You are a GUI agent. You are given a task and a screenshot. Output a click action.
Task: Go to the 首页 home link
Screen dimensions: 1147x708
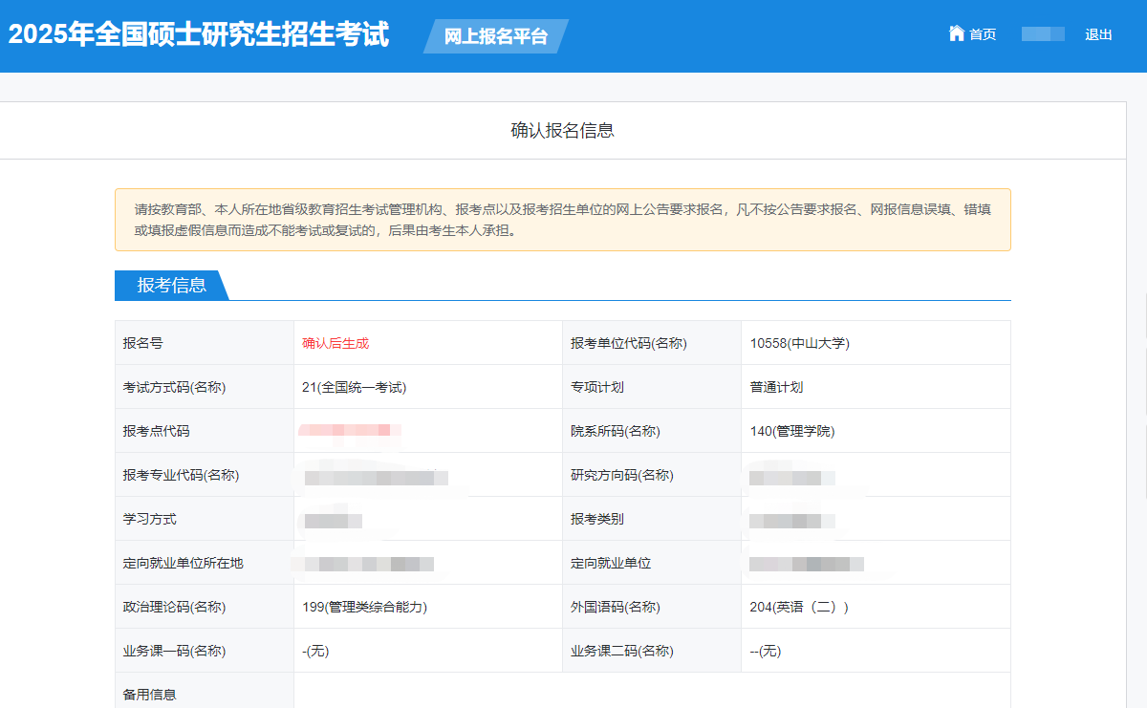pyautogui.click(x=982, y=34)
